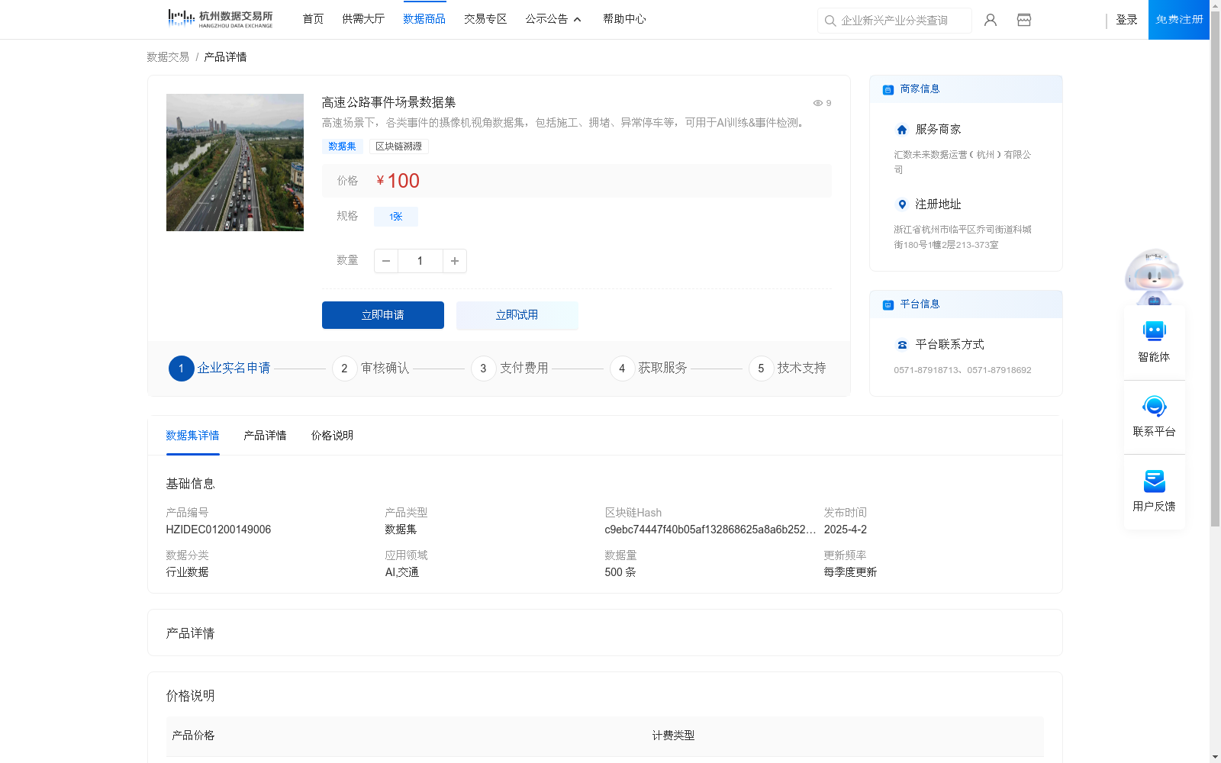Click the 智能体 robot assistant icon
Viewport: 1221px width, 763px height.
point(1154,332)
